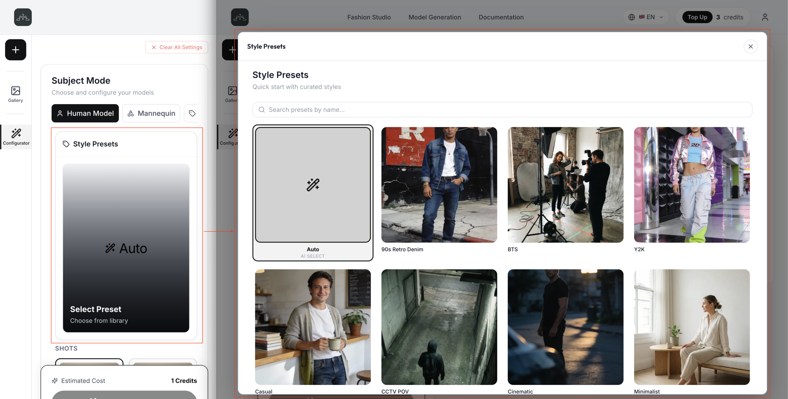Select the Auto AI Select preset card

313,193
